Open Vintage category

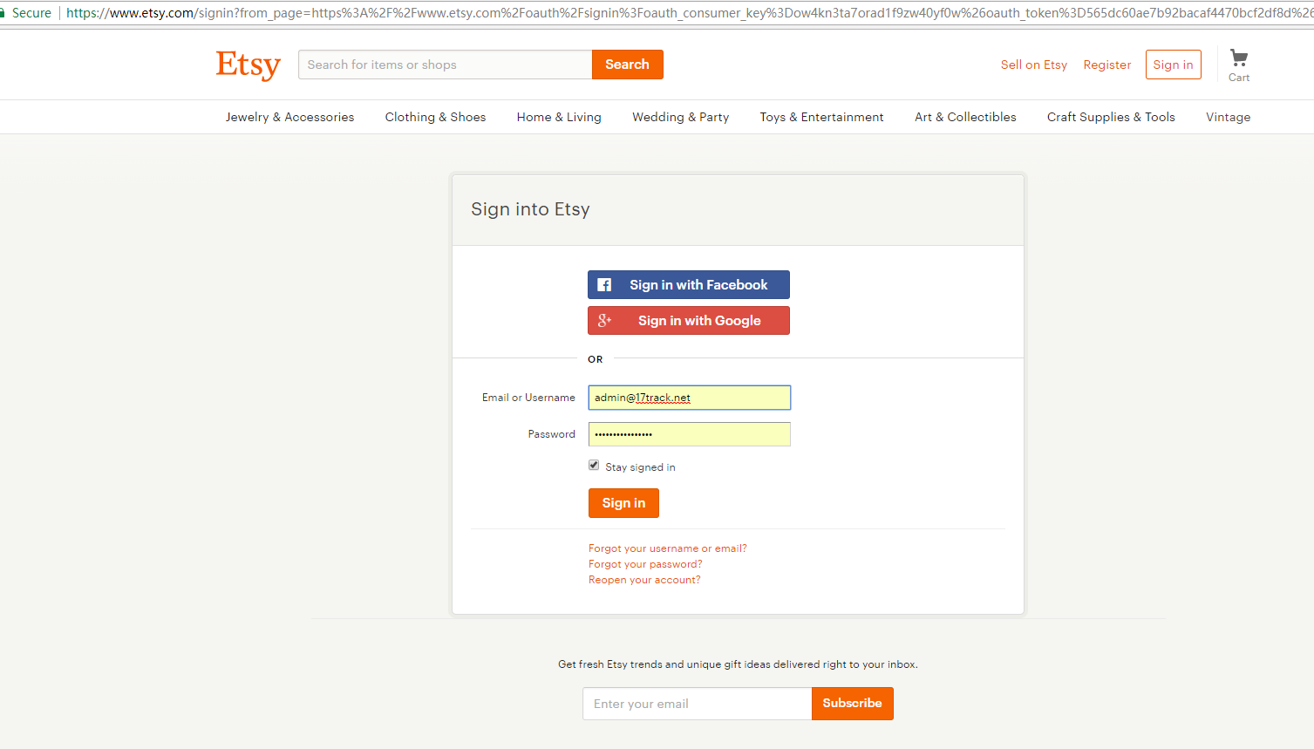tap(1228, 117)
